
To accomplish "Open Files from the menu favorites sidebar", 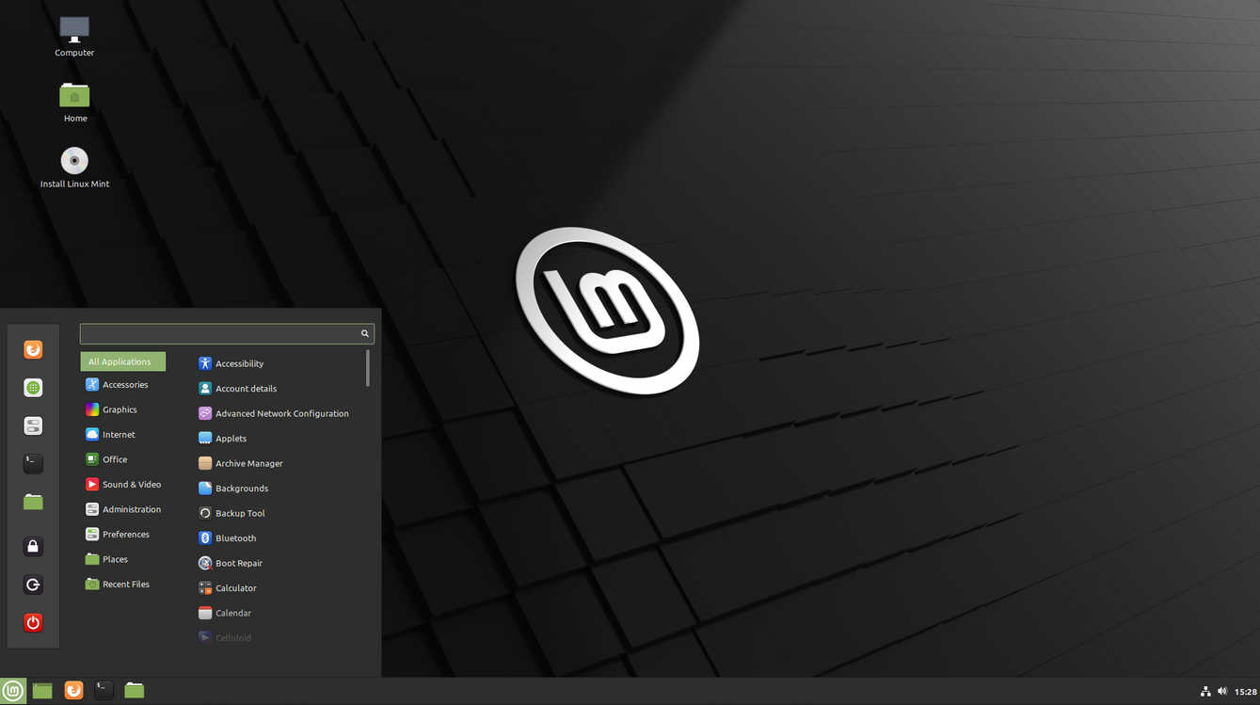I will (x=33, y=502).
